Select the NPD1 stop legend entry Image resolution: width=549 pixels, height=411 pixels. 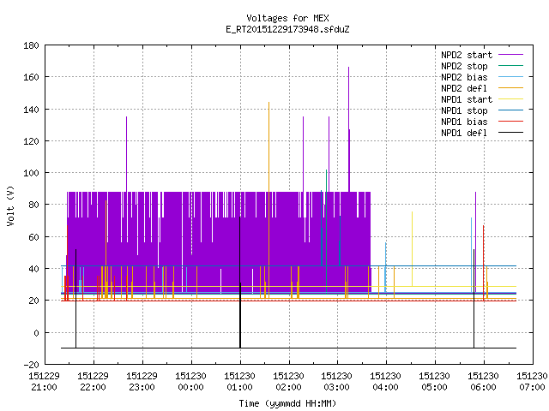coord(464,110)
